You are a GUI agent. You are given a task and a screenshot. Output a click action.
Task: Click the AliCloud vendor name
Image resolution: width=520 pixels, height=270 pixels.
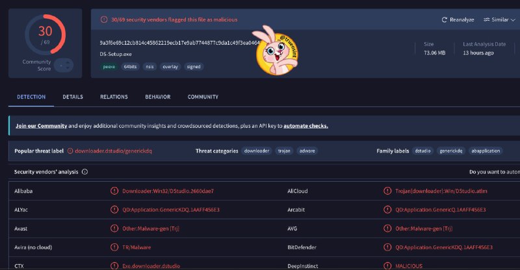pyautogui.click(x=298, y=191)
